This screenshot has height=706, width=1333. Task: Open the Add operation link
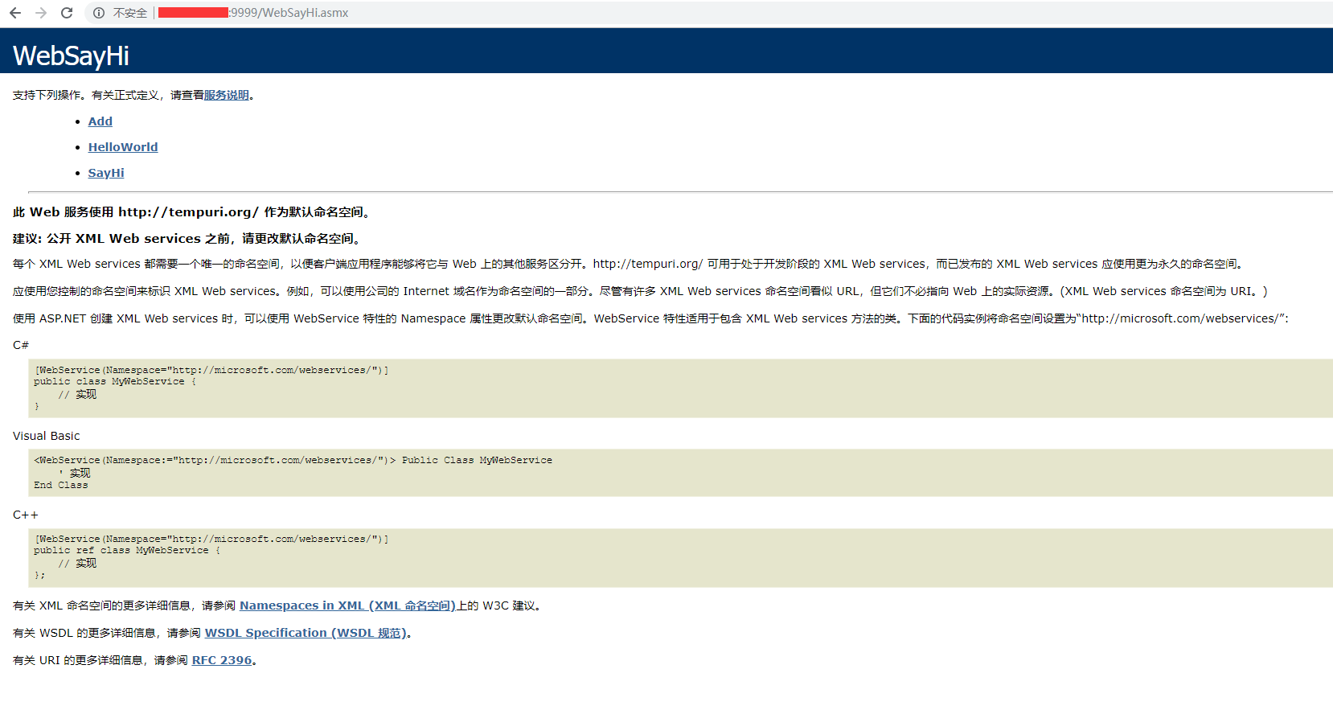click(x=100, y=121)
